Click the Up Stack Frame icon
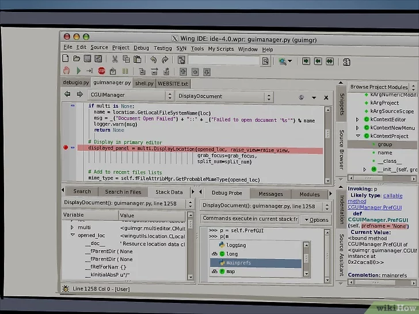The height and width of the screenshot is (314, 419). click(183, 72)
